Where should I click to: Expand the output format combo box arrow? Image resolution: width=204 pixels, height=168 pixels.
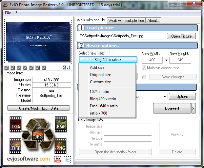click(x=165, y=97)
